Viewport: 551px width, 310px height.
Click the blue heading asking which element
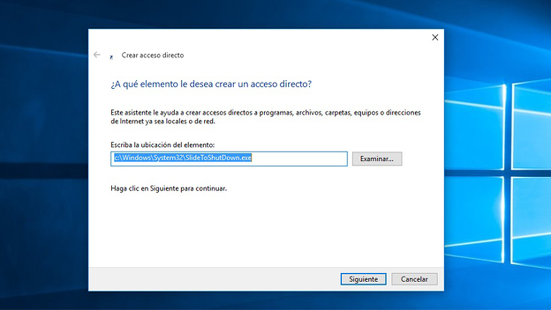coord(211,84)
